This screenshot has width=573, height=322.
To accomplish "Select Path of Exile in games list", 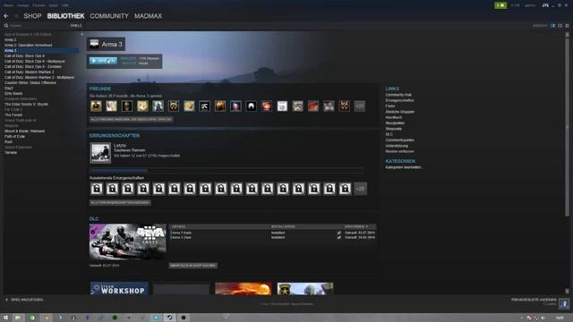I will pos(14,137).
